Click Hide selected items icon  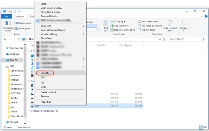click(x=170, y=23)
